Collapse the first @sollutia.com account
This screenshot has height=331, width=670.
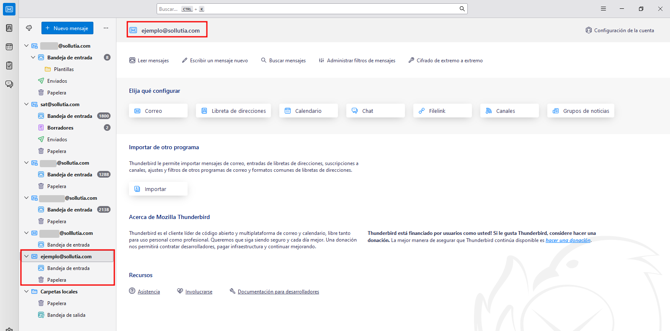tap(26, 46)
